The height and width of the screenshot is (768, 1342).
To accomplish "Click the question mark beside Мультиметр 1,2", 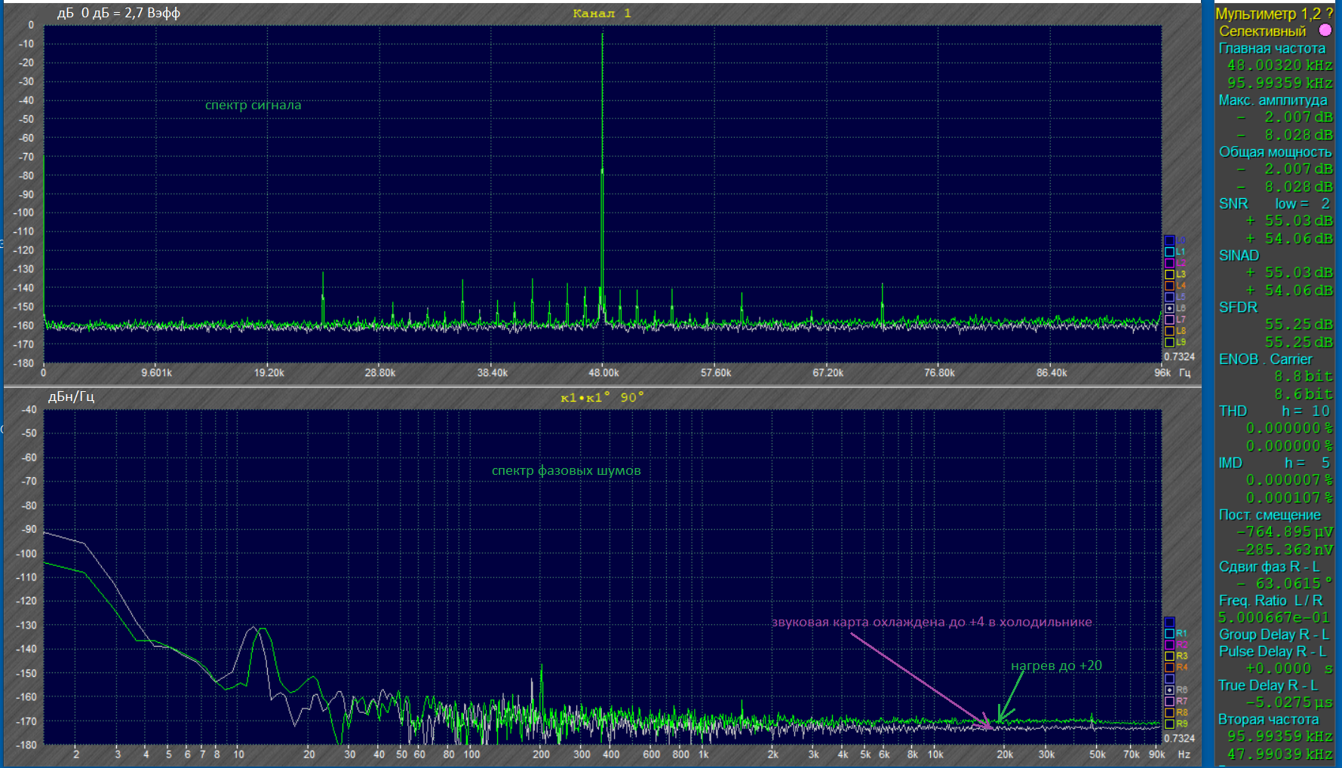I will tap(1329, 14).
